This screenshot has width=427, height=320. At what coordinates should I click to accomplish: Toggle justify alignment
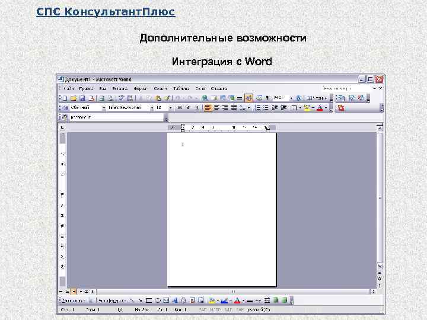(234, 108)
